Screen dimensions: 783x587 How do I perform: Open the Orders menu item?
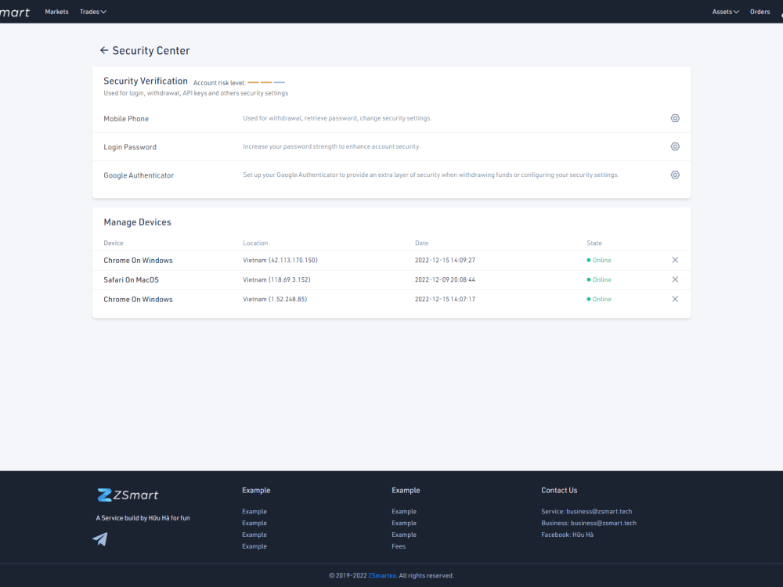click(760, 12)
